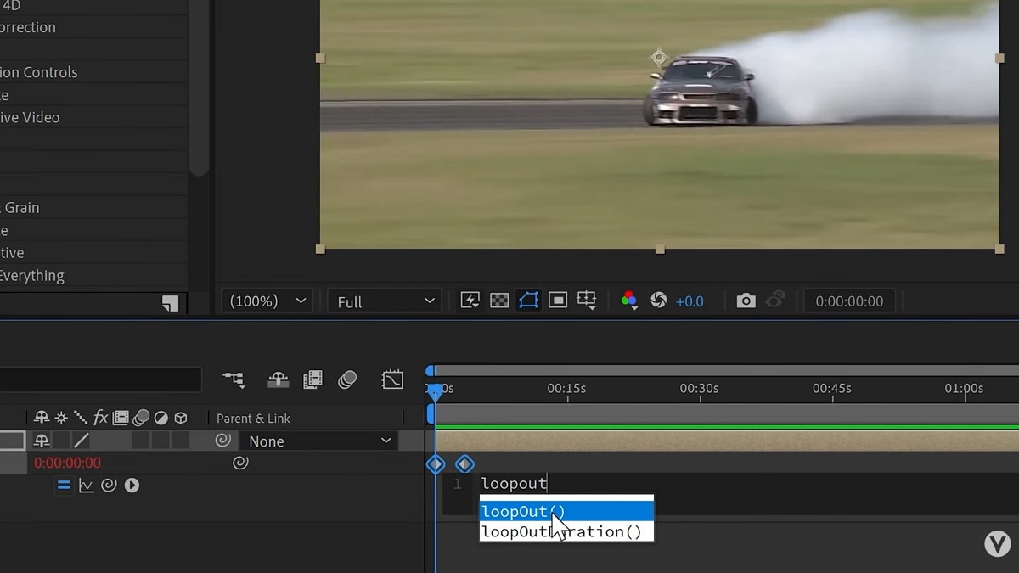
Task: Toggle Hide Shy Layers timeline switch
Action: point(279,379)
